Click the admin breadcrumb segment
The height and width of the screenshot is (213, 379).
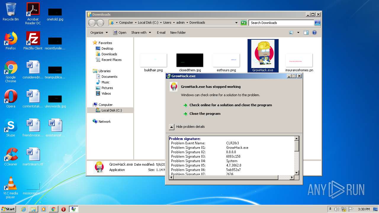(180, 22)
